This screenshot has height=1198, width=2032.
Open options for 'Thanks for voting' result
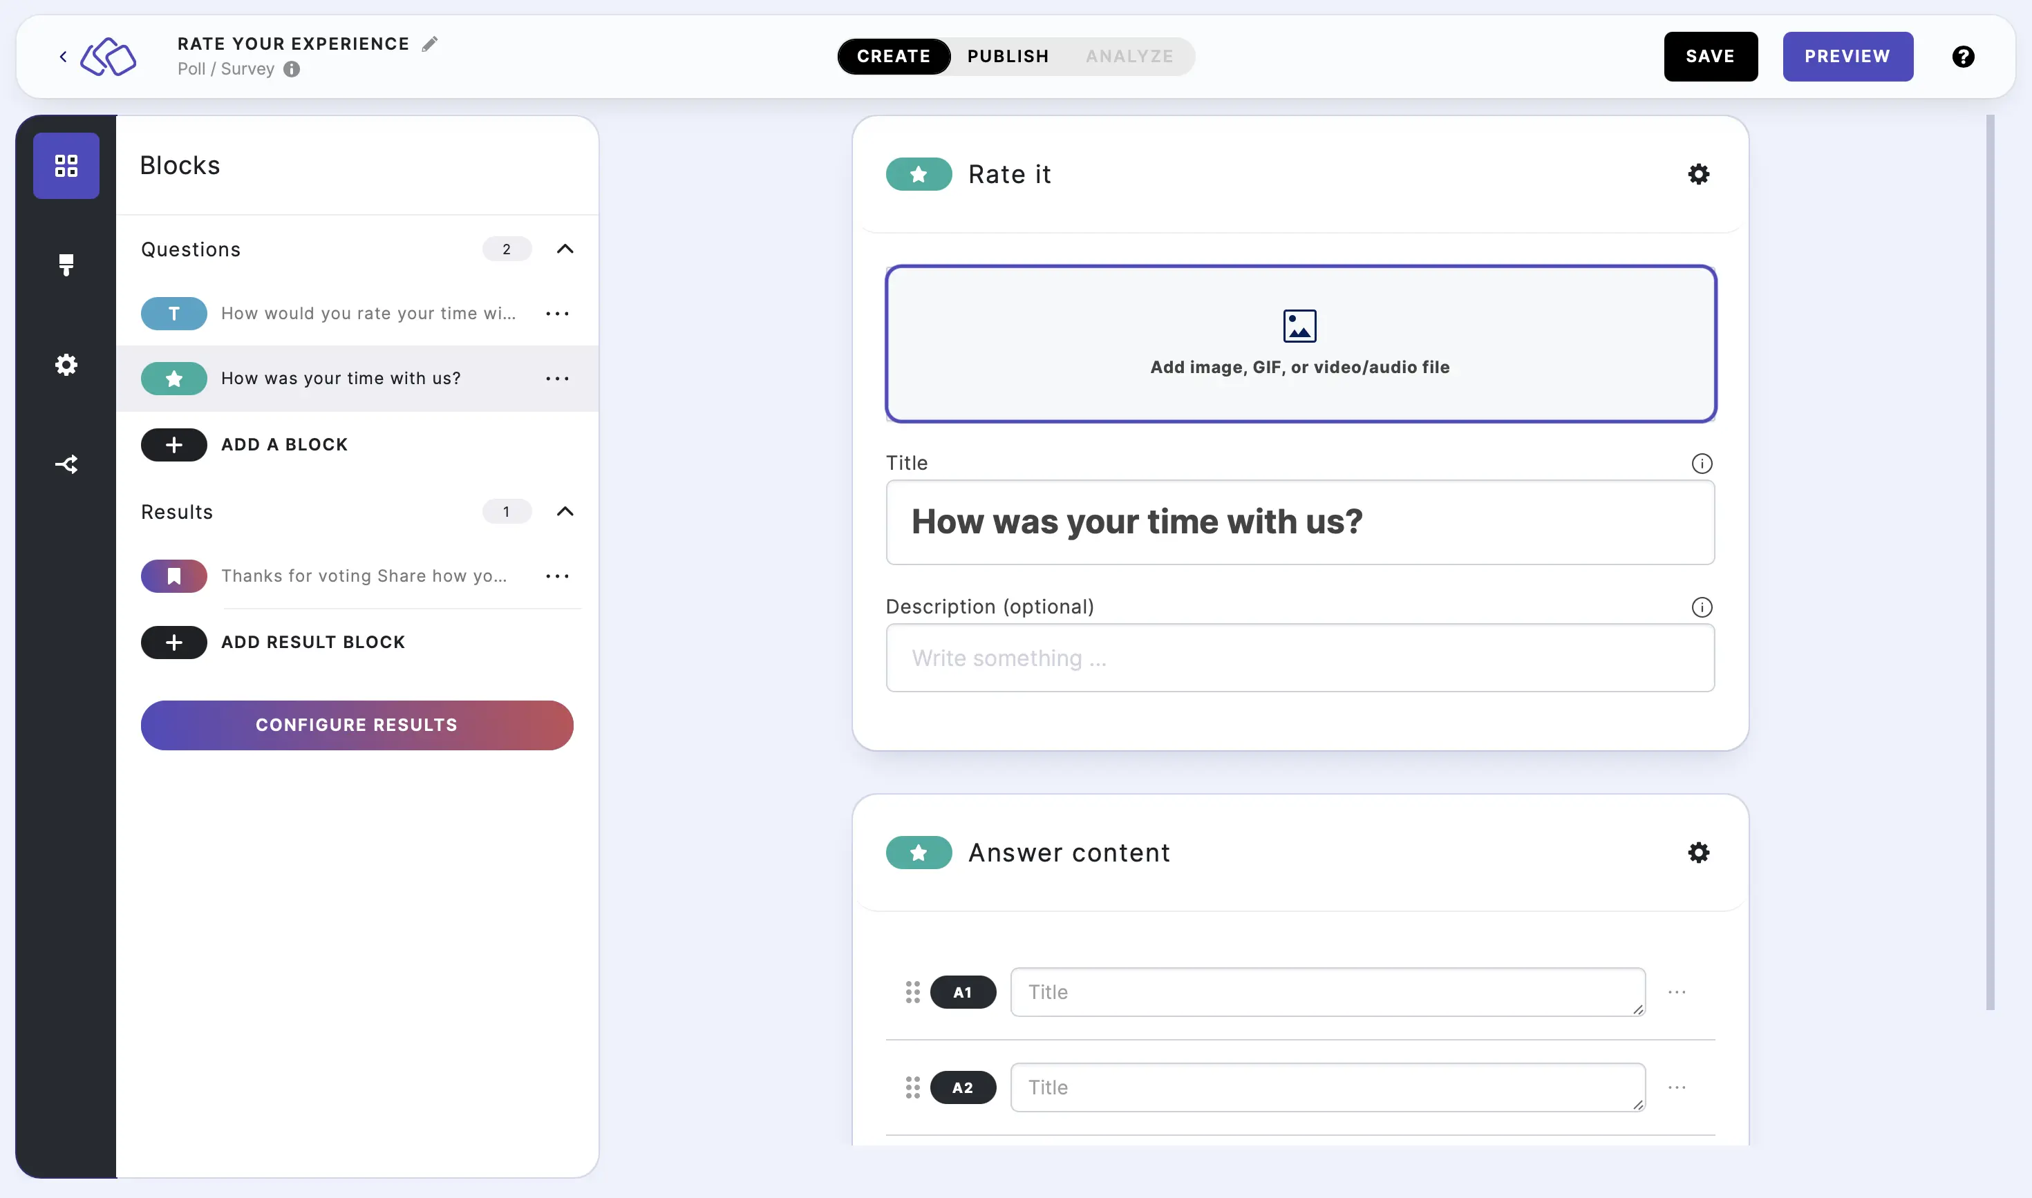(x=557, y=576)
